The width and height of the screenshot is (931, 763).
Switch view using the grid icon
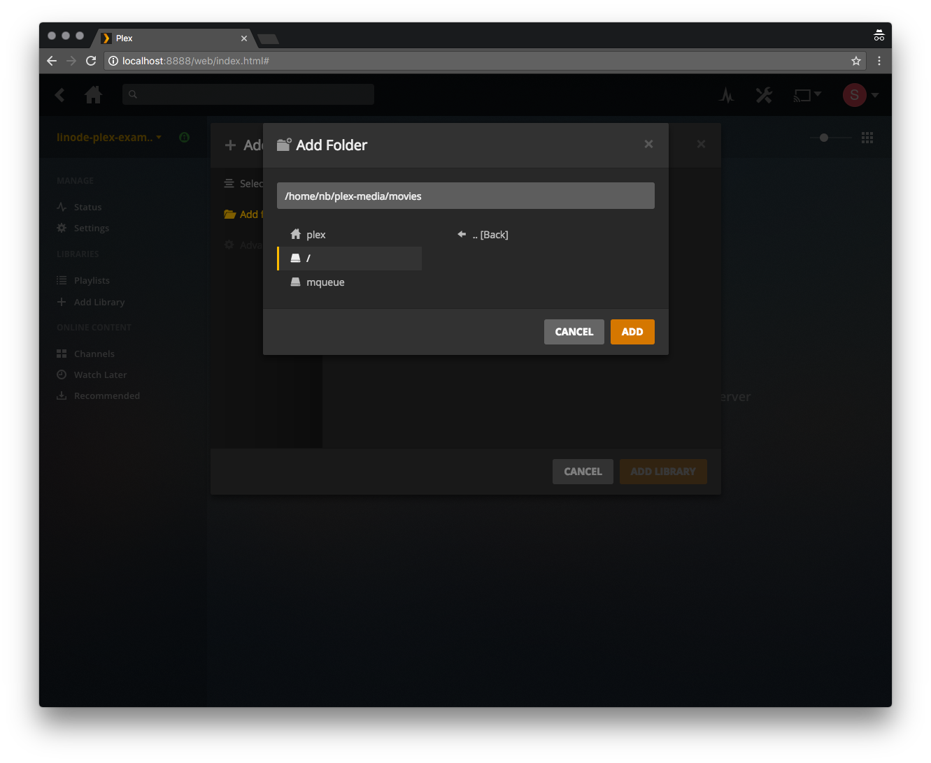click(867, 138)
